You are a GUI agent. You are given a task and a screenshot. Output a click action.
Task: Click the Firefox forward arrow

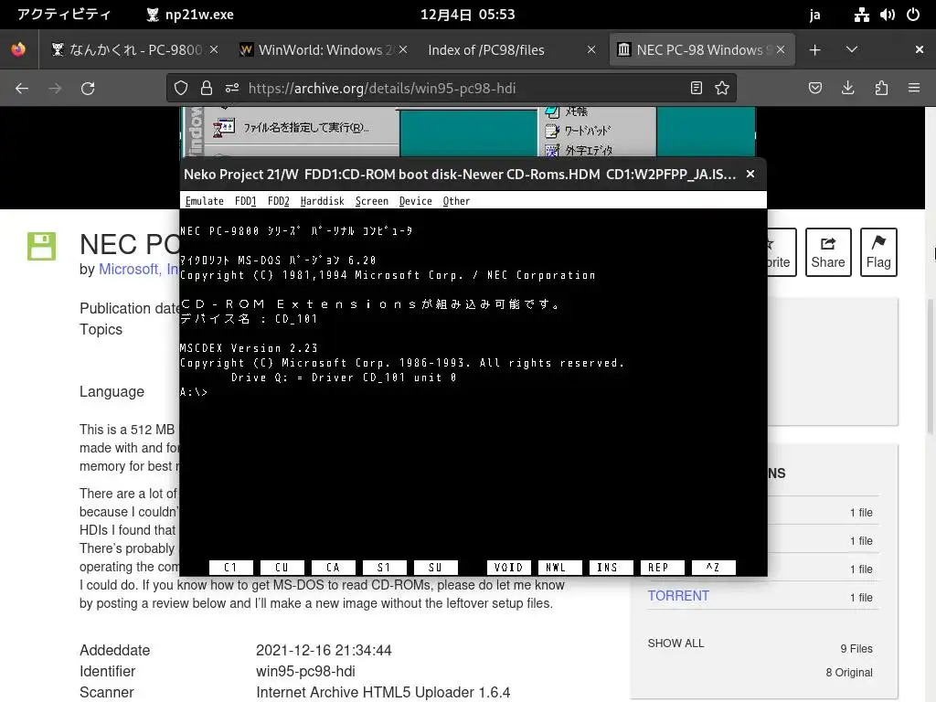(55, 89)
